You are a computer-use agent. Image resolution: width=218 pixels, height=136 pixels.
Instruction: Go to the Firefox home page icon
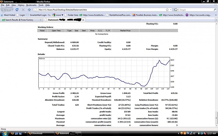tap(29, 10)
